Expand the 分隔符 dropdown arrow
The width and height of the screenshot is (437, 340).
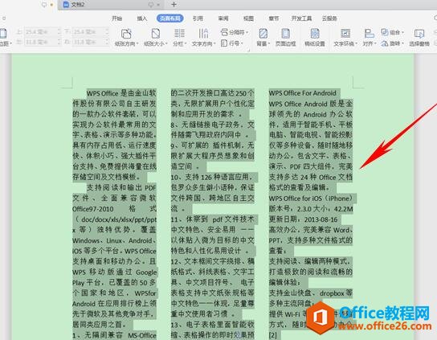tap(247, 32)
